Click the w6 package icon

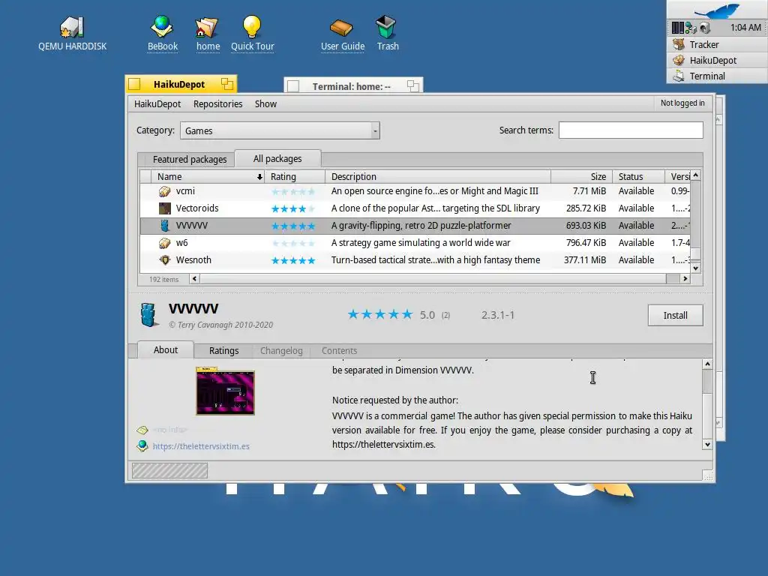coord(164,243)
